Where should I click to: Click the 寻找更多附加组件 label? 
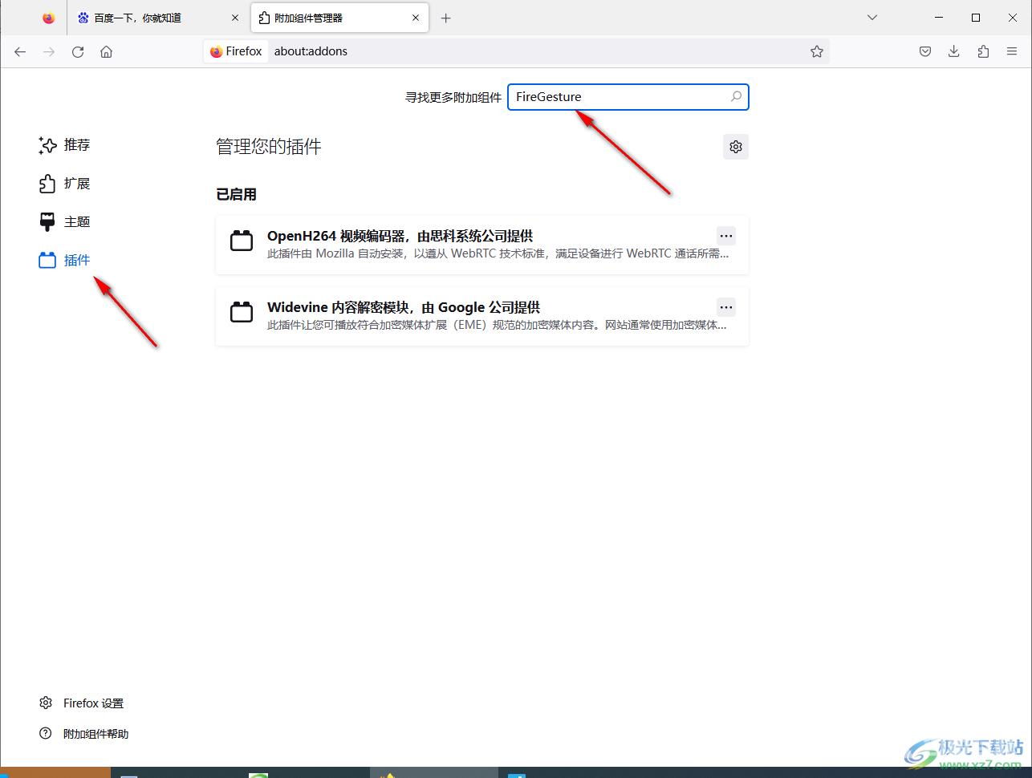453,97
